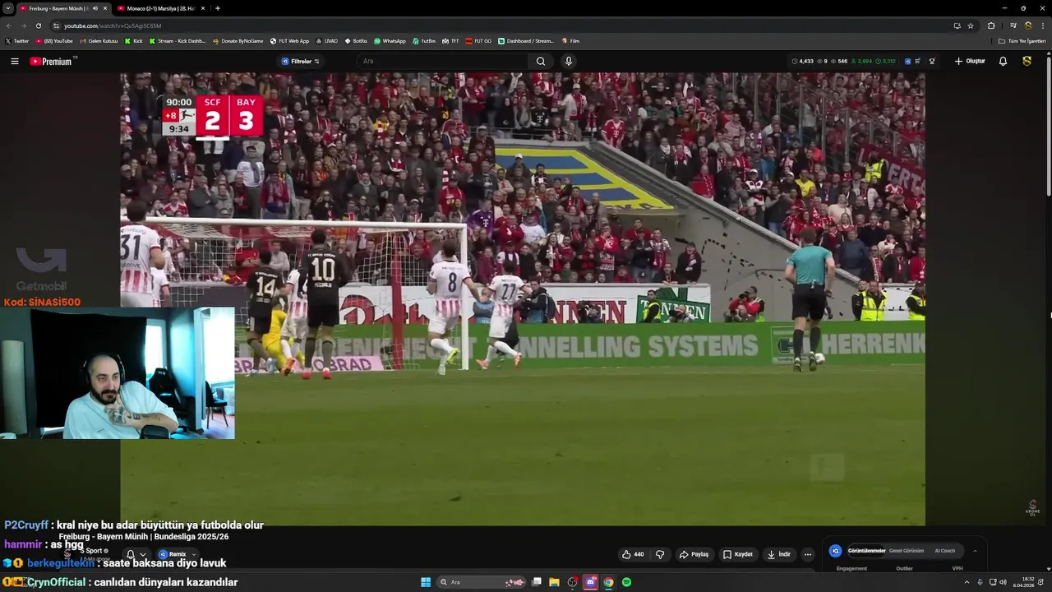Image resolution: width=1052 pixels, height=592 pixels.
Task: Open Spotify from the taskbar
Action: point(626,582)
